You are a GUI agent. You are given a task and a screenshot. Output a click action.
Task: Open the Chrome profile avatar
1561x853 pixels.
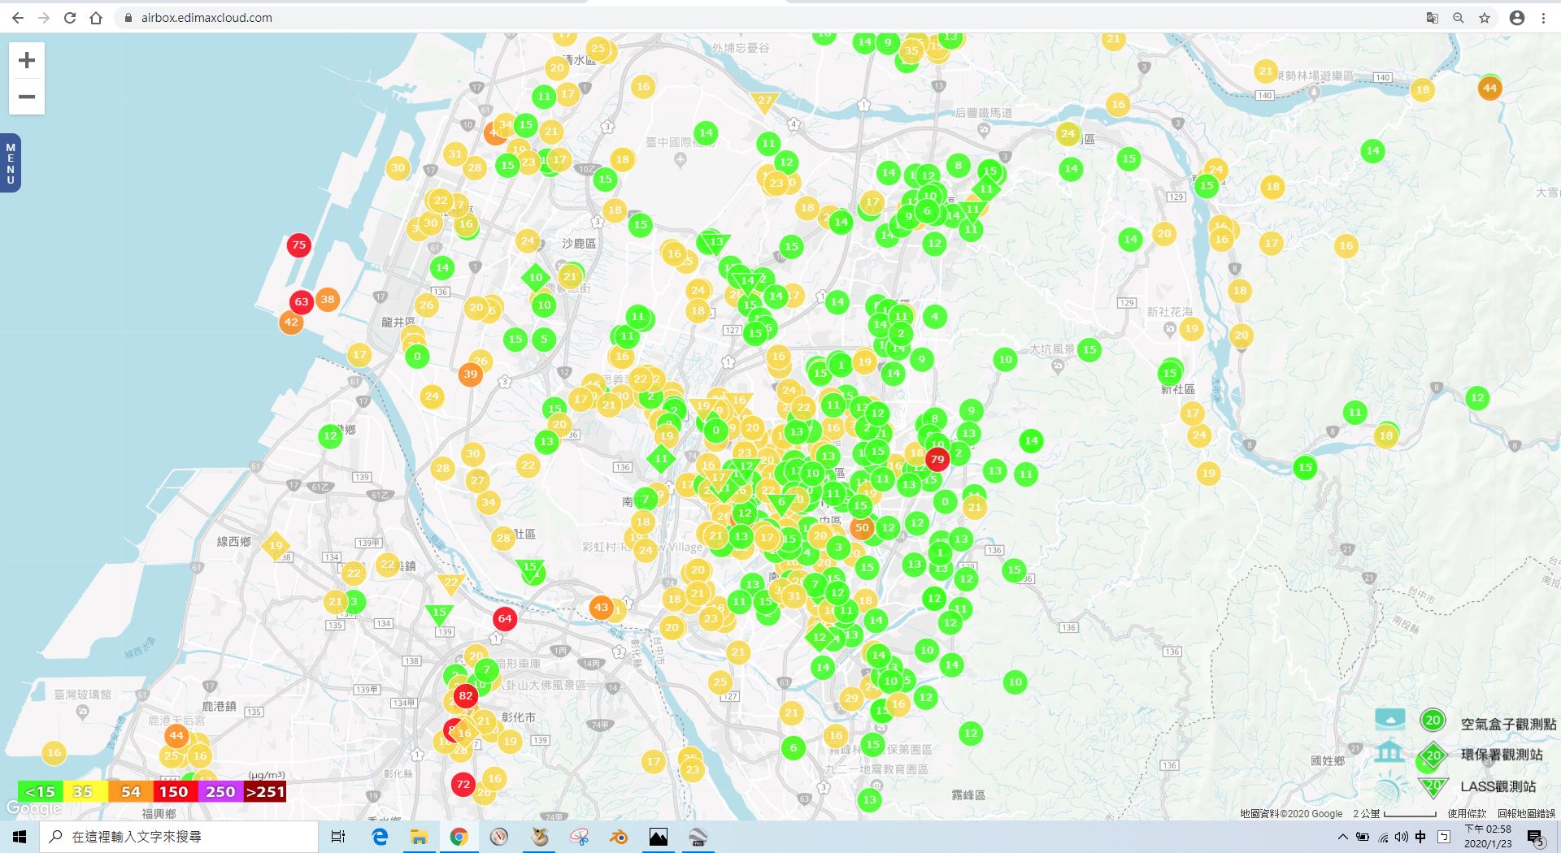tap(1517, 18)
